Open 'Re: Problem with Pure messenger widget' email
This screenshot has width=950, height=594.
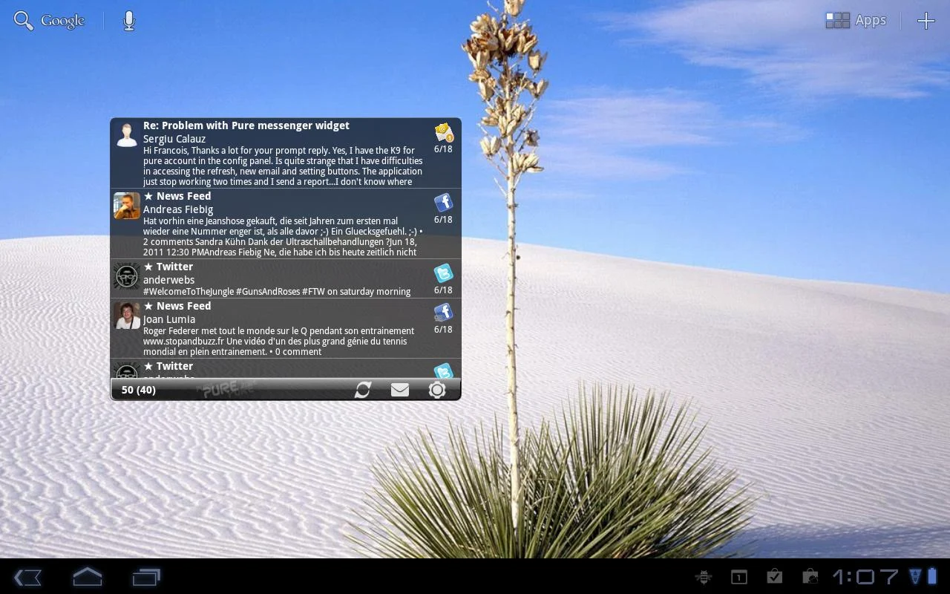(x=282, y=153)
